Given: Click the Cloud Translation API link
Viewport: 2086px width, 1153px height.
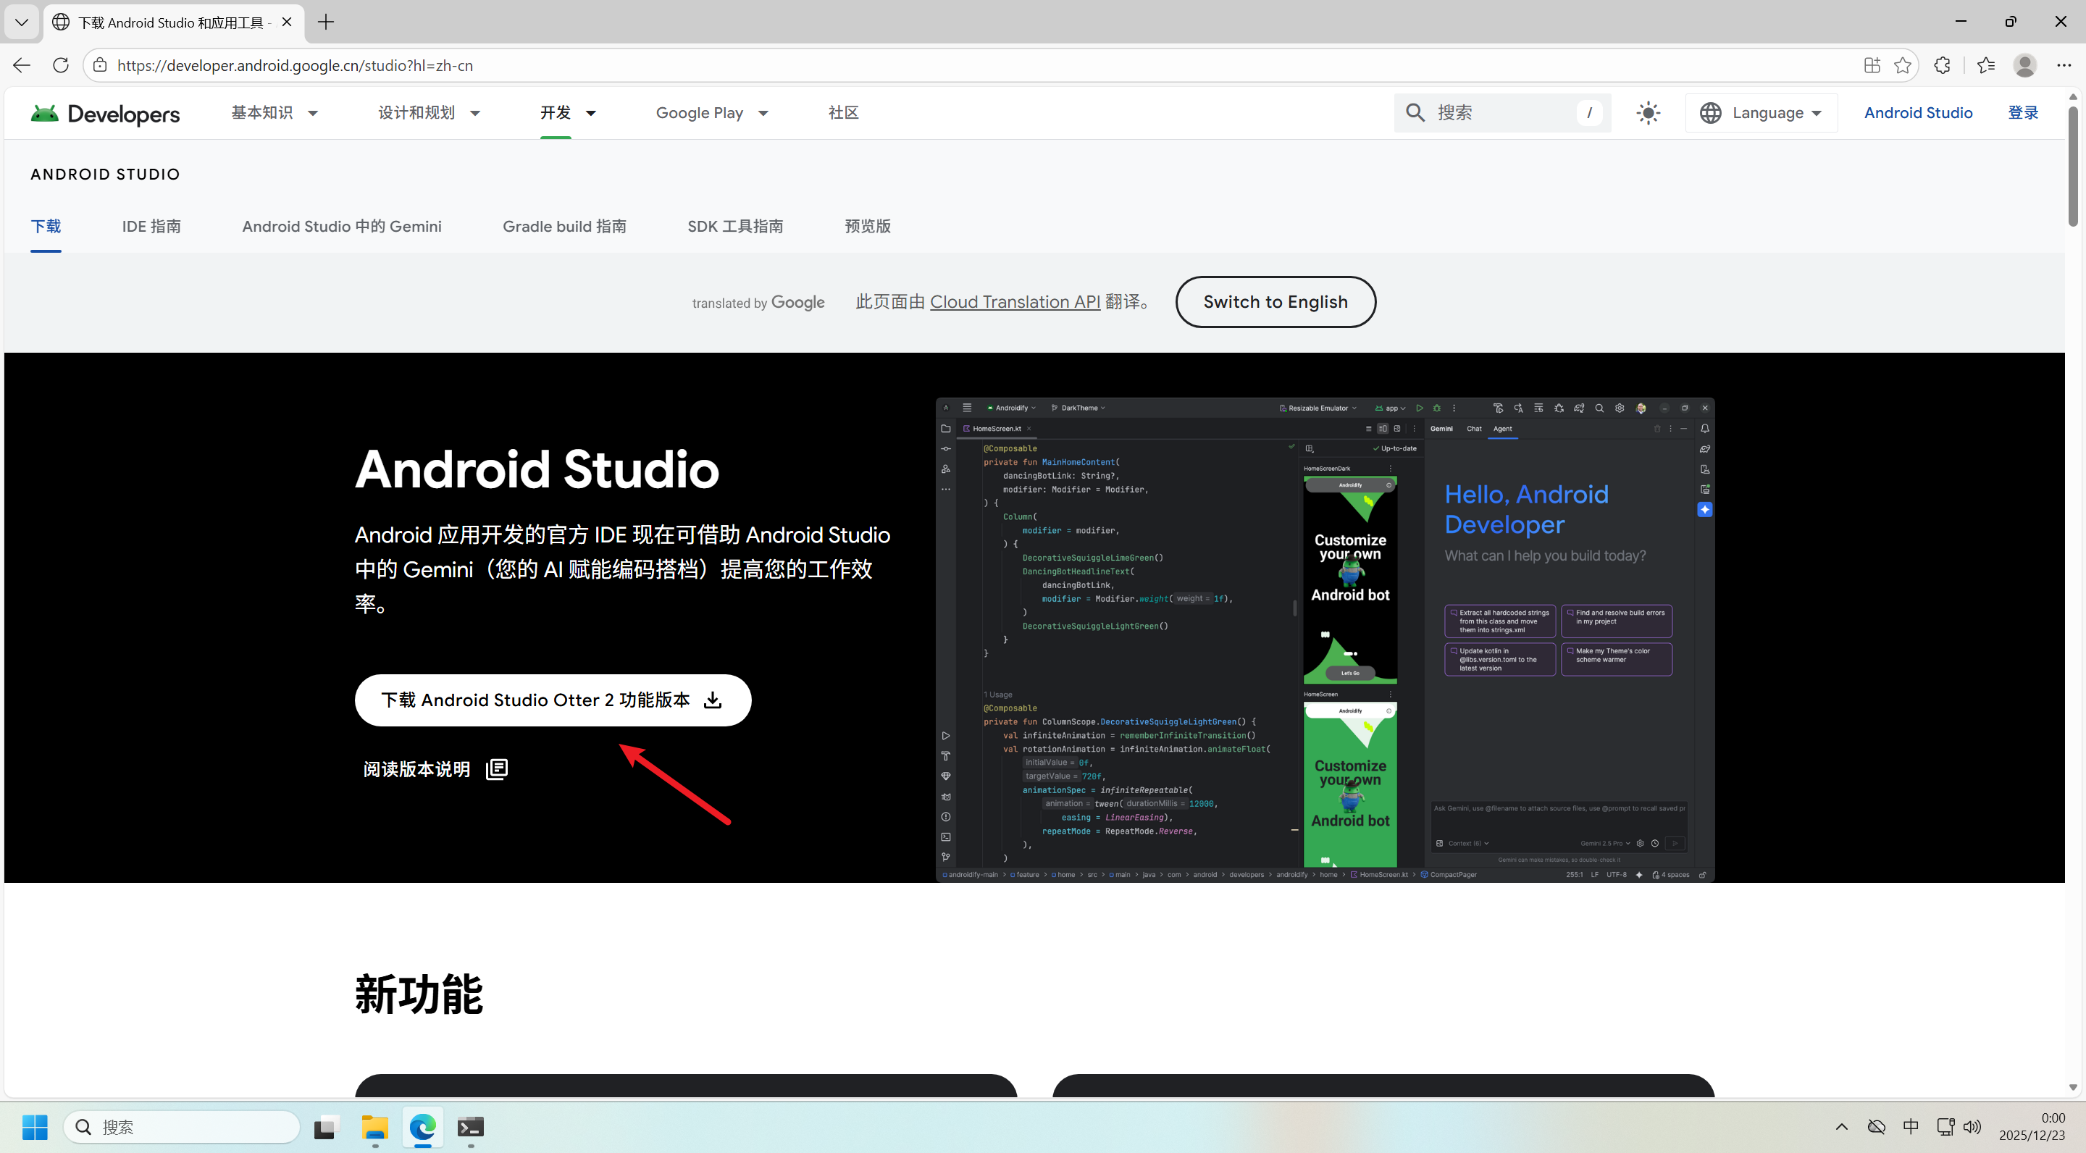Looking at the screenshot, I should point(1015,302).
